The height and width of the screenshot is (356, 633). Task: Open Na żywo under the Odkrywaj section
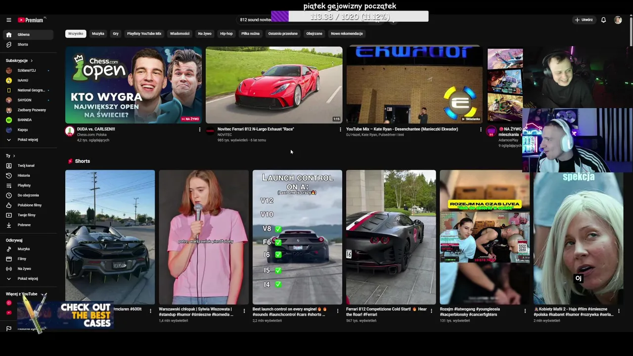pyautogui.click(x=27, y=269)
